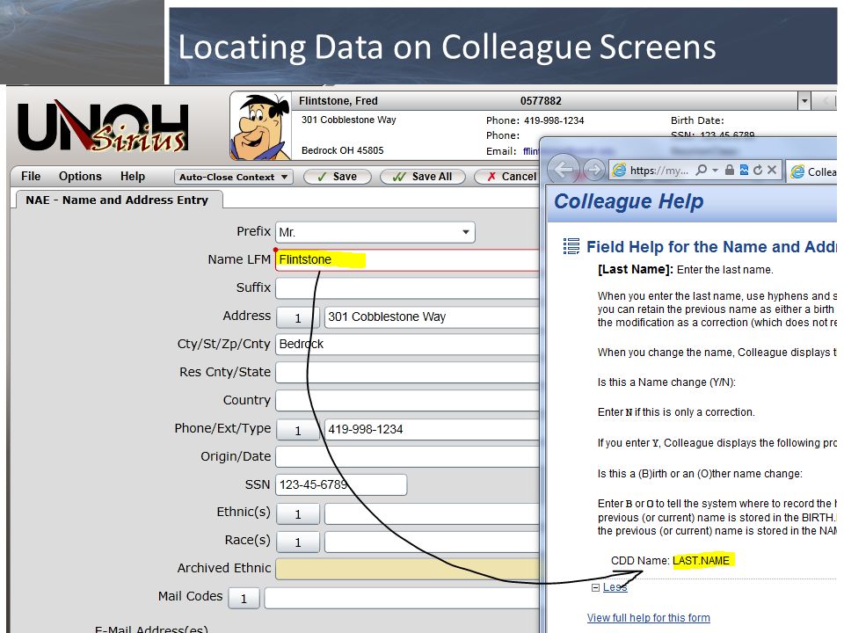Click the Field Help list icon

coord(571,246)
